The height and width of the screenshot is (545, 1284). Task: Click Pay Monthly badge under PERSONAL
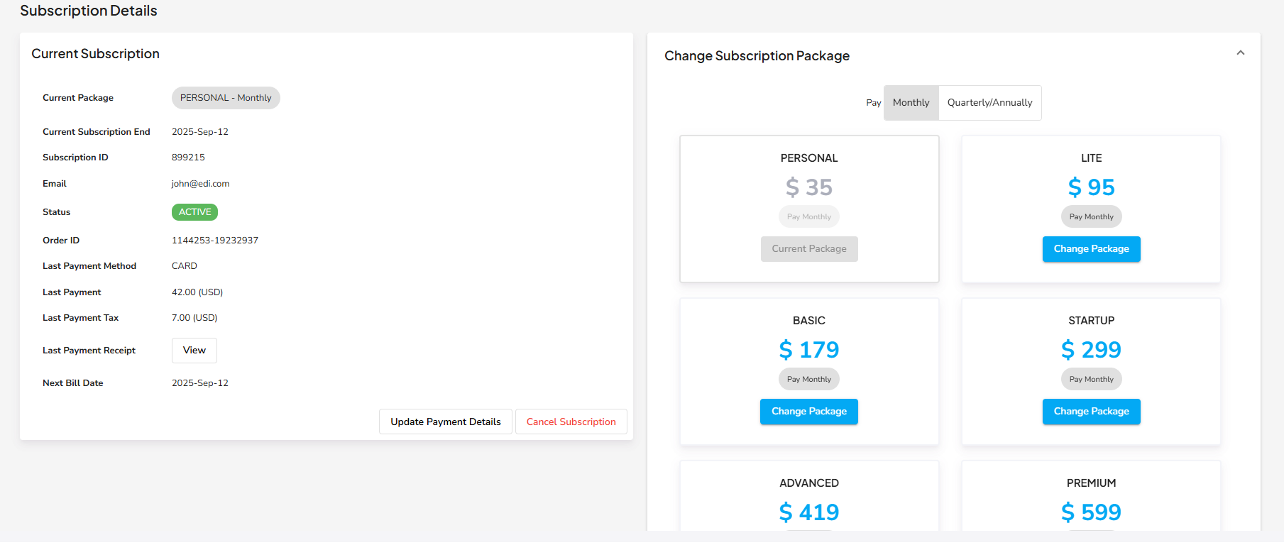point(808,217)
